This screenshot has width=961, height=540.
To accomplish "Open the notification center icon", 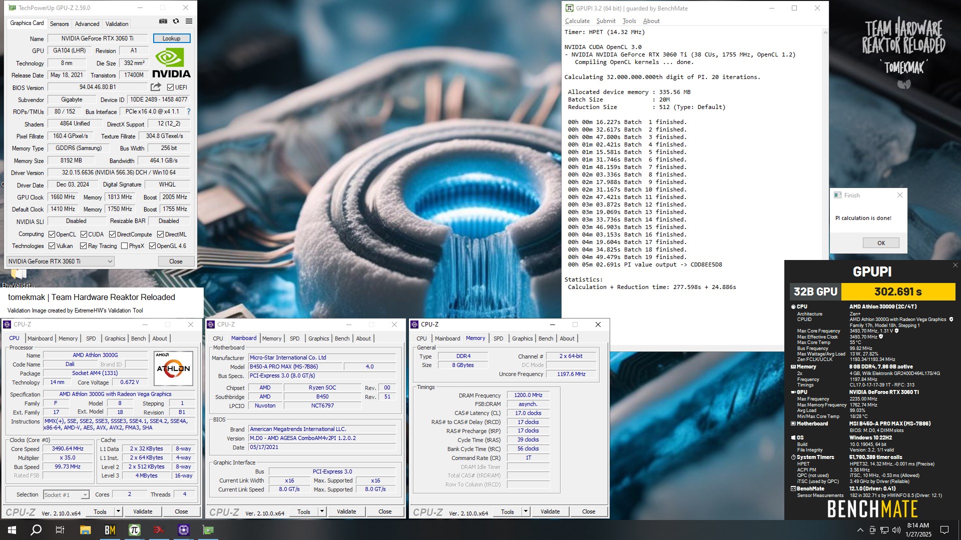I will 944,530.
